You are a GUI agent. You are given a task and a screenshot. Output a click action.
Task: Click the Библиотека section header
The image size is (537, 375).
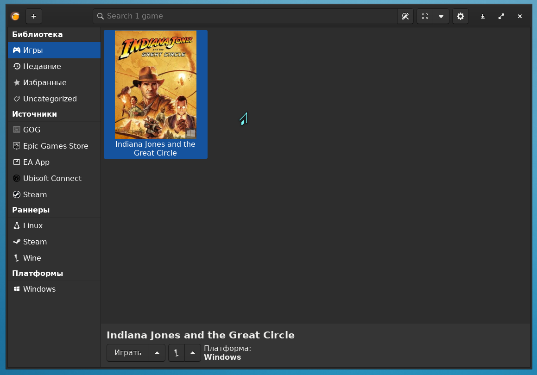pyautogui.click(x=38, y=35)
